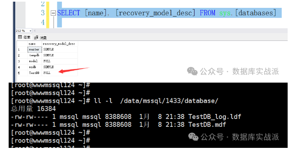This screenshot has height=152, width=293.
Task: Select the master cell in results
Action: coord(35,50)
